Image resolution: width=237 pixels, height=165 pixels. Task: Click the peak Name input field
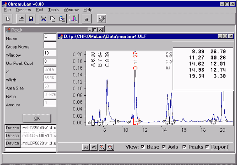coord(50,37)
